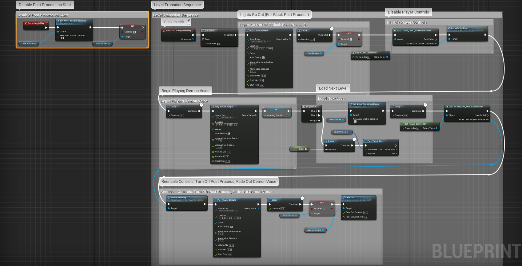Click the Cast Failed output pin beside Disable Walking
This screenshot has height=266, width=522.
coord(436,39)
